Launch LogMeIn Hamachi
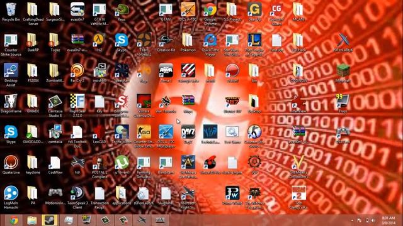This screenshot has width=403, height=226. click(11, 197)
